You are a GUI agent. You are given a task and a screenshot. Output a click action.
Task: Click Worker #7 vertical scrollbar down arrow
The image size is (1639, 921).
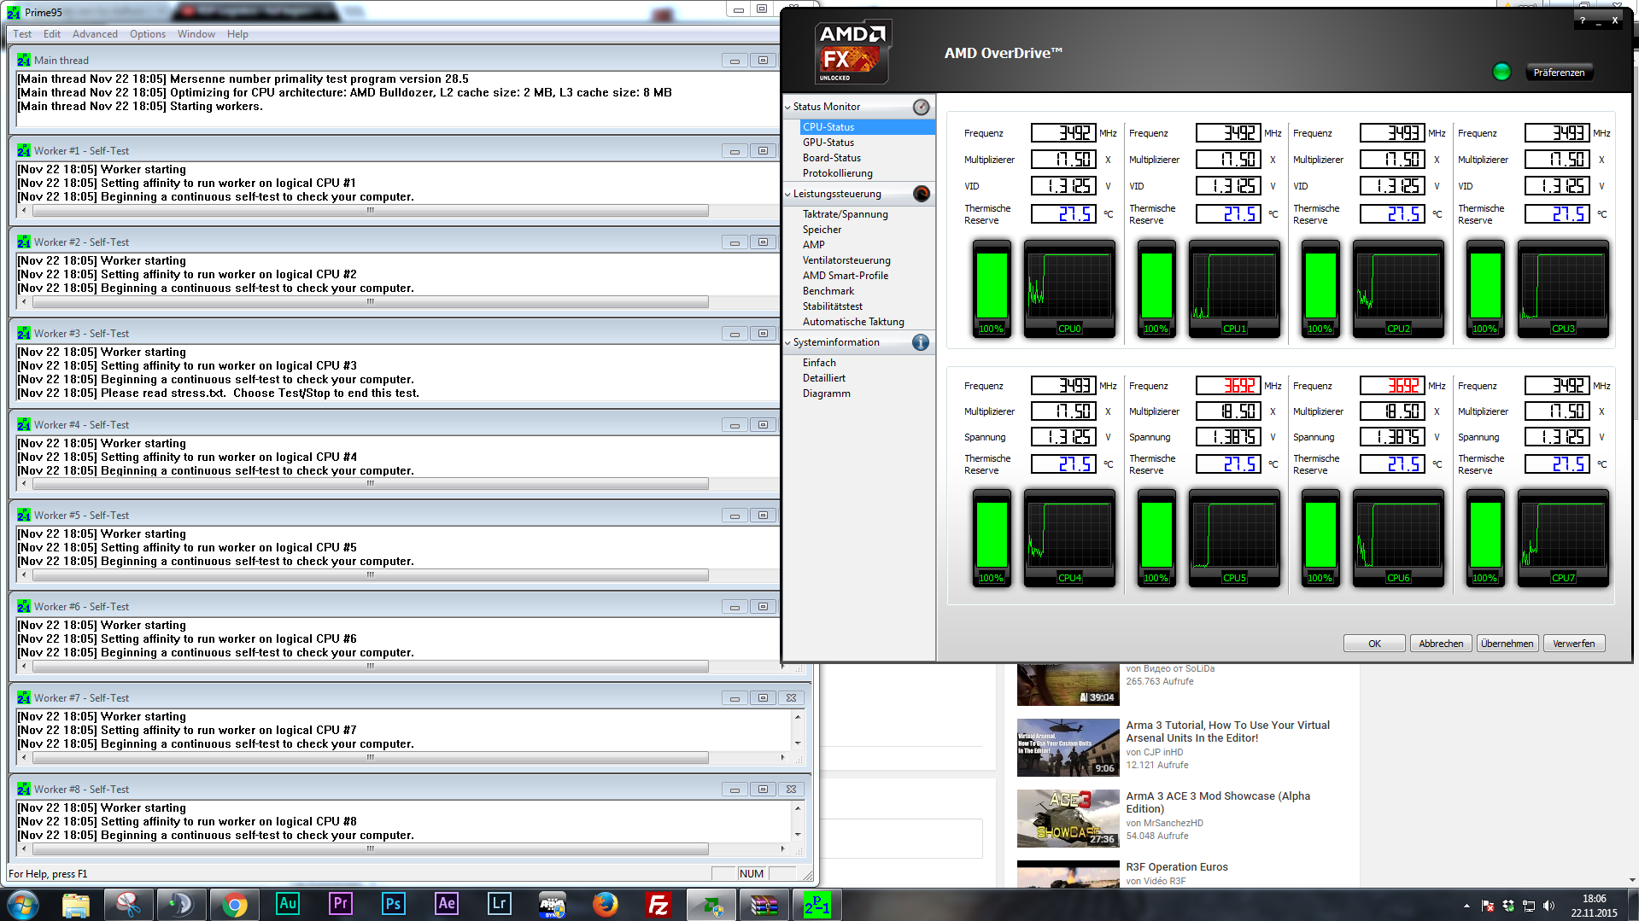pyautogui.click(x=798, y=743)
